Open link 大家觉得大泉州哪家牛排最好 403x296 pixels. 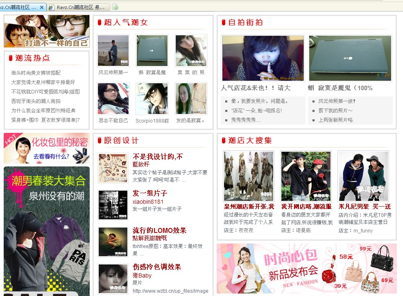(x=43, y=82)
